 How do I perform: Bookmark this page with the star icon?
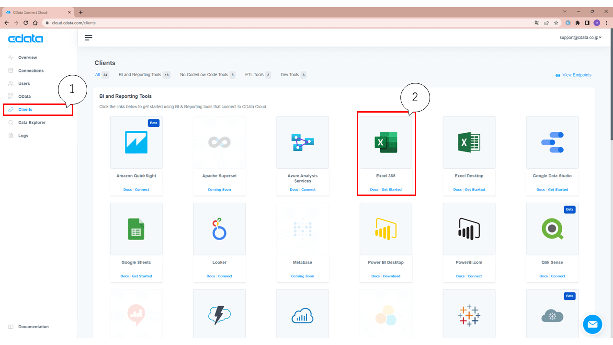[556, 23]
